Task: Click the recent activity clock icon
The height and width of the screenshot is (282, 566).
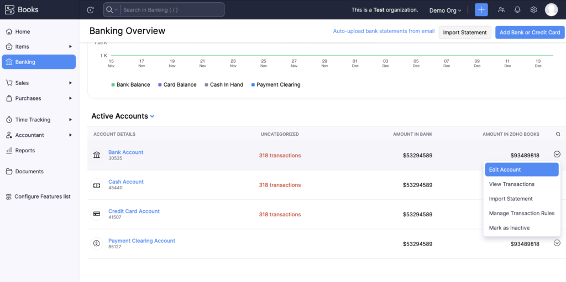Action: pyautogui.click(x=91, y=10)
